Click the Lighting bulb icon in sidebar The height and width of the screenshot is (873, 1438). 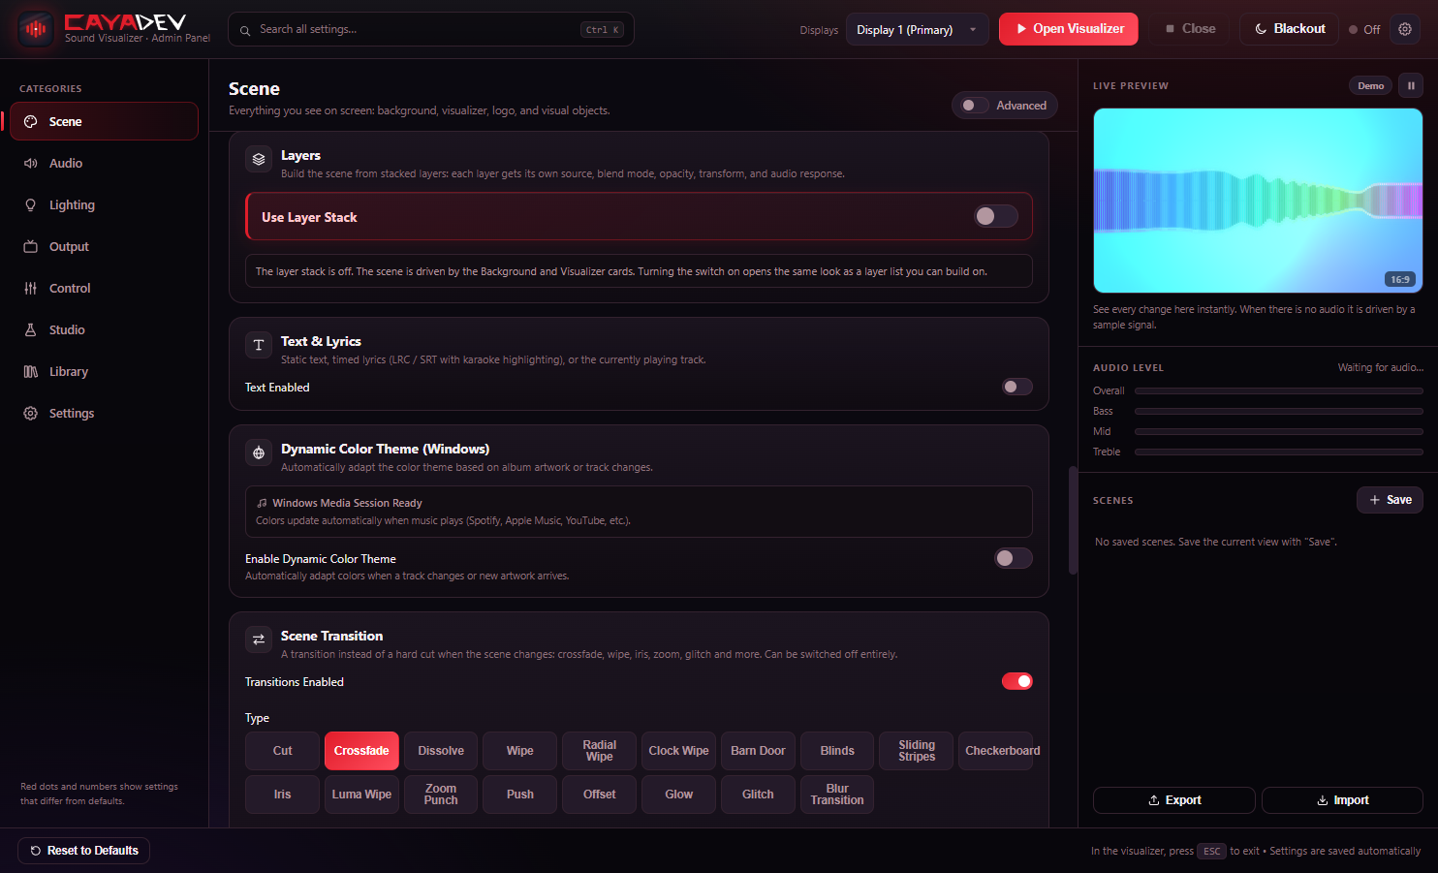pos(31,204)
